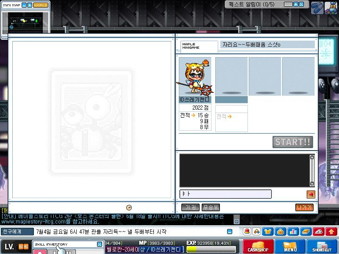Click the minigame chat input field

(x=225, y=194)
